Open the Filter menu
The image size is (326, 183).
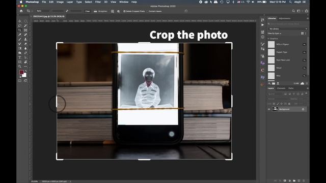pyautogui.click(x=98, y=2)
